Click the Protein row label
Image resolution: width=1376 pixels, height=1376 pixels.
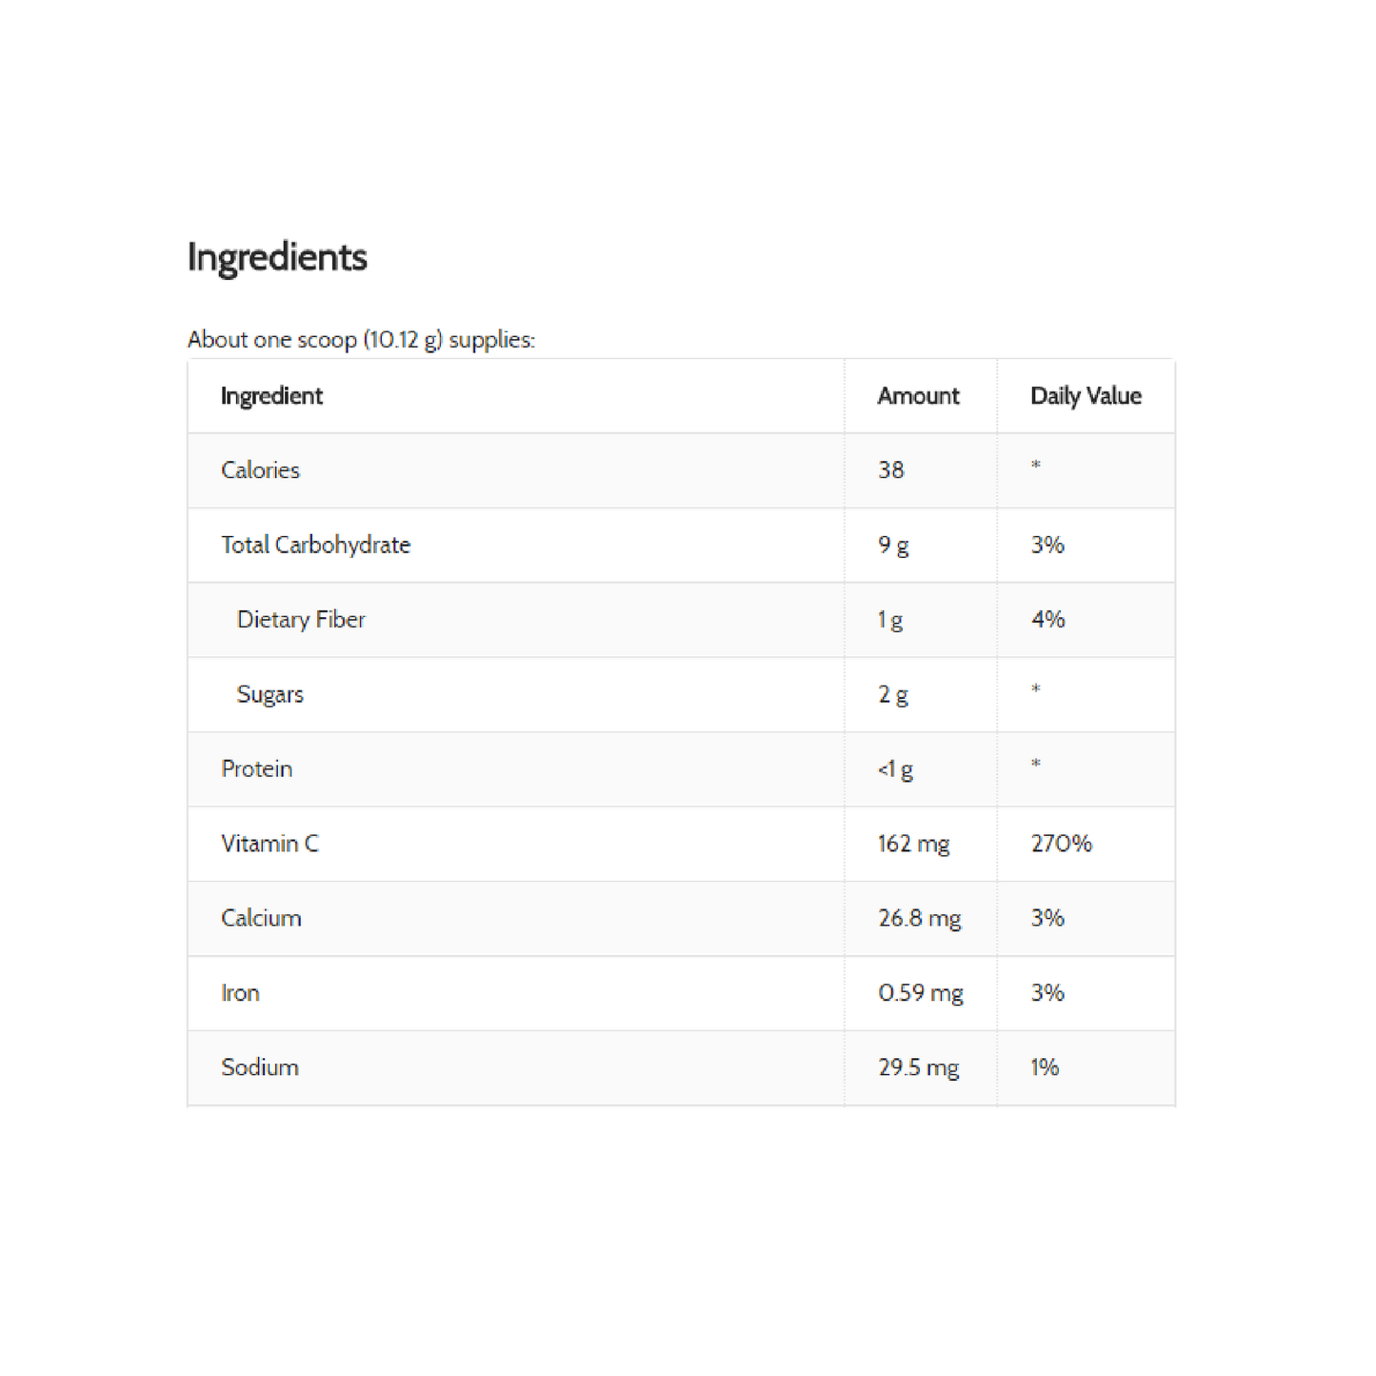click(256, 768)
